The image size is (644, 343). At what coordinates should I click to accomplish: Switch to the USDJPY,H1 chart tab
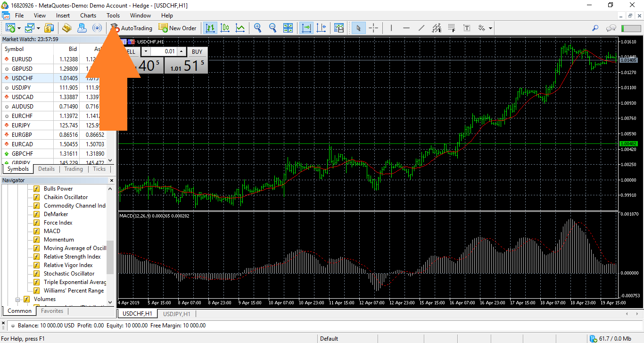pos(177,314)
